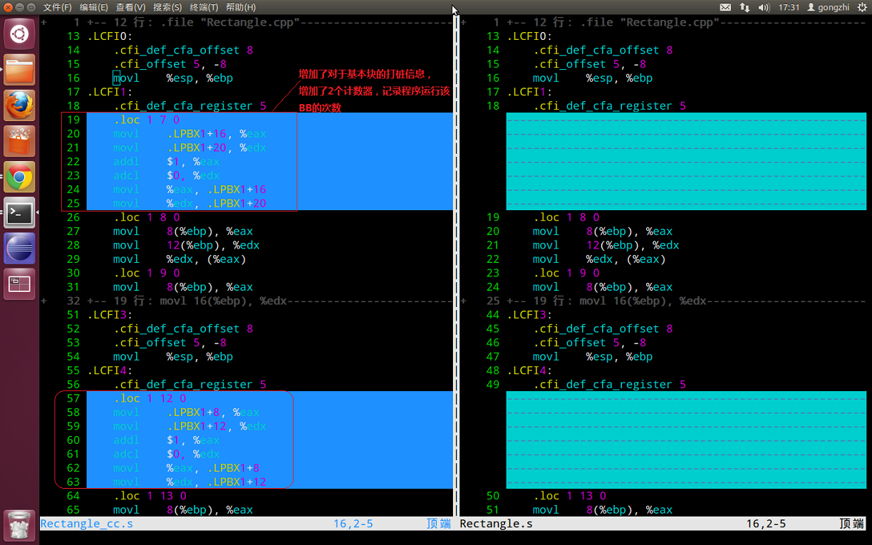
Task: Click '.cfi_offset 5, -8' on right line 15
Action: pos(589,64)
